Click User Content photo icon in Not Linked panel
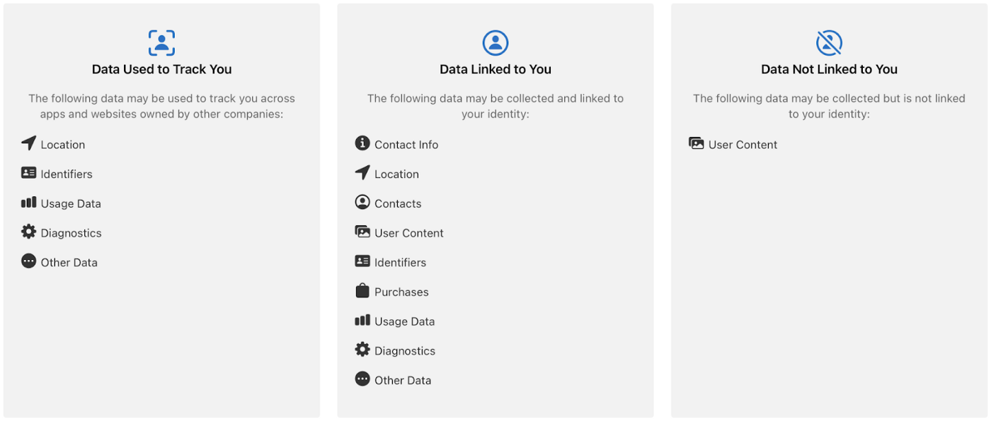This screenshot has height=421, width=991. pyautogui.click(x=697, y=143)
